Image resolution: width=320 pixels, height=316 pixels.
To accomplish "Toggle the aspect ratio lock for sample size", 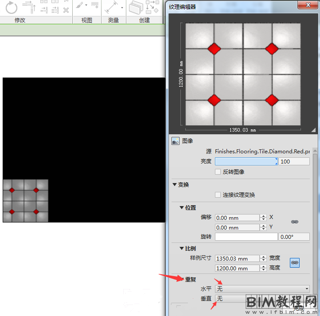I will tap(295, 263).
